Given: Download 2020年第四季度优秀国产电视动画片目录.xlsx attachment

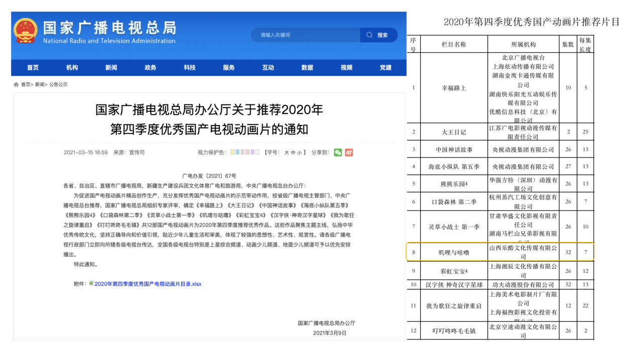Looking at the screenshot, I should click(x=148, y=284).
